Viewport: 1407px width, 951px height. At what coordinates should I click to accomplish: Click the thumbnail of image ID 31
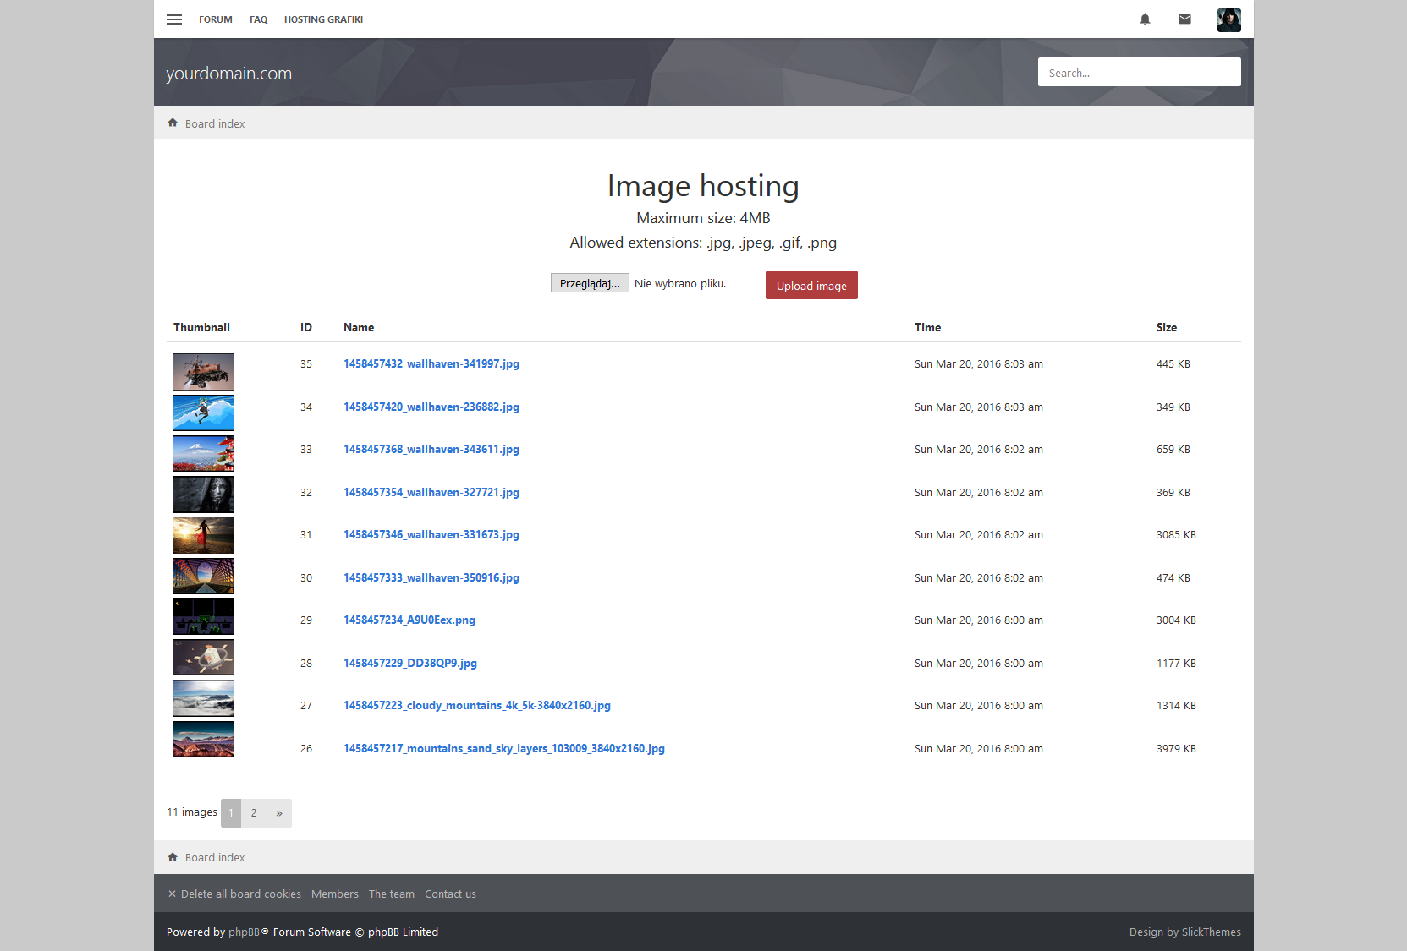204,535
